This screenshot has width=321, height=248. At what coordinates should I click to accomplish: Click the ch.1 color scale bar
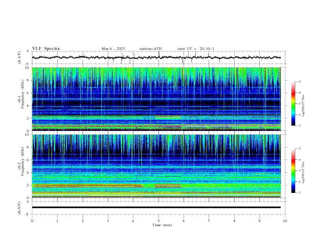pyautogui.click(x=293, y=104)
